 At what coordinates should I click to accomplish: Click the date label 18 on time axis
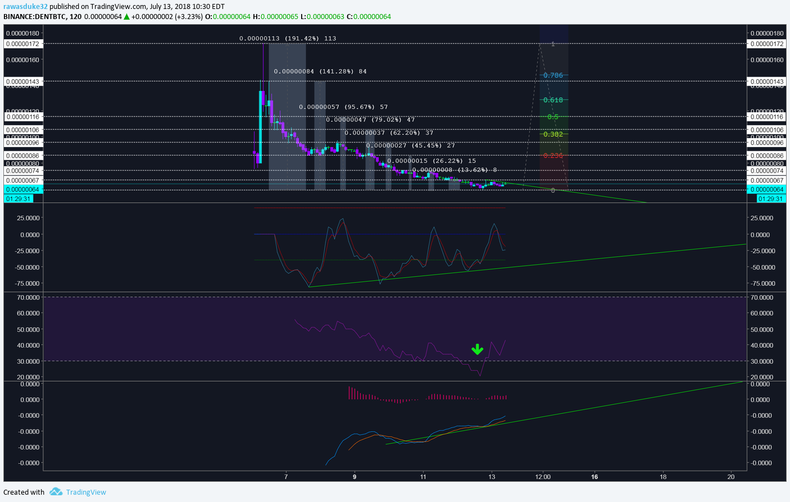pyautogui.click(x=663, y=477)
